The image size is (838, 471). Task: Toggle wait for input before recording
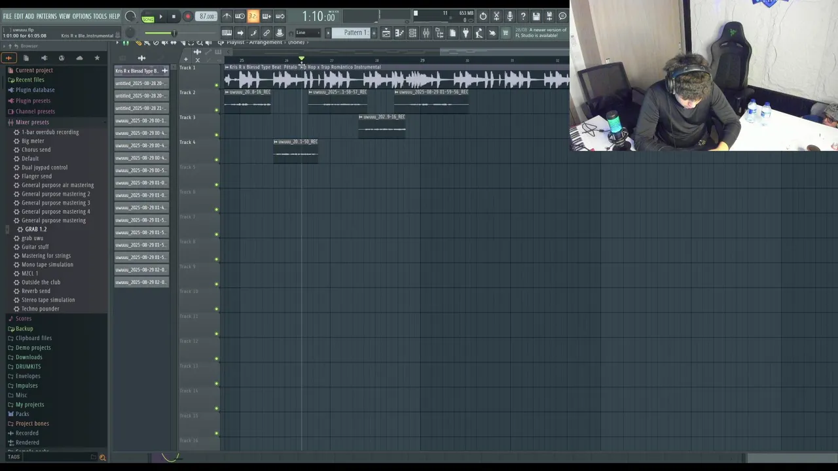240,16
